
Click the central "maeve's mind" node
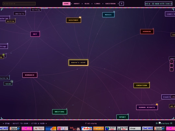[78, 62]
